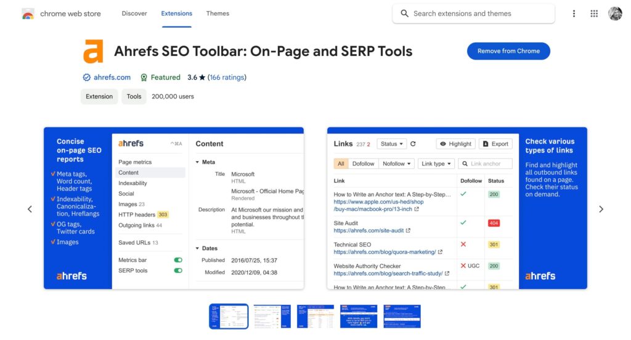Viewport: 631px width, 340px height.
Task: Click the external link icon after site-audit URL
Action: click(x=408, y=231)
